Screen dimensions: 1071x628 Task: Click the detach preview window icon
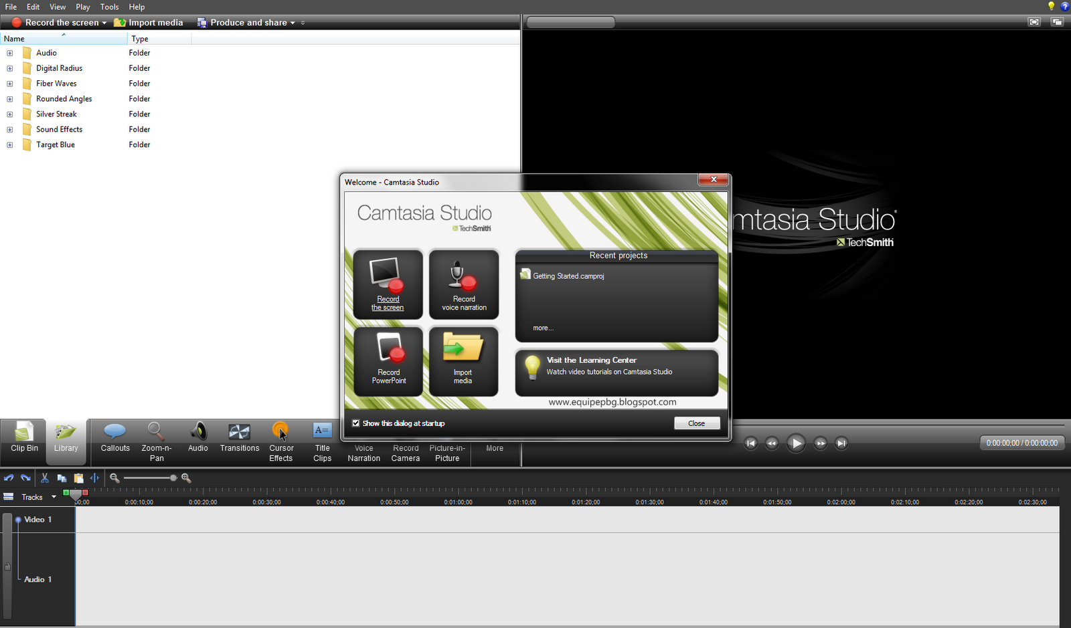tap(1057, 22)
